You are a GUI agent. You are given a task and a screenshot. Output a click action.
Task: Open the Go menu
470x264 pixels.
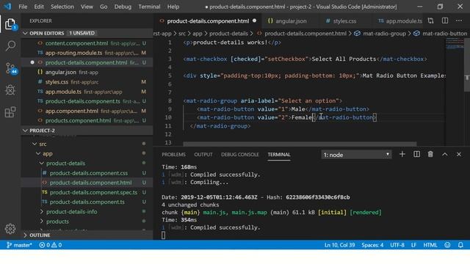coord(104,7)
